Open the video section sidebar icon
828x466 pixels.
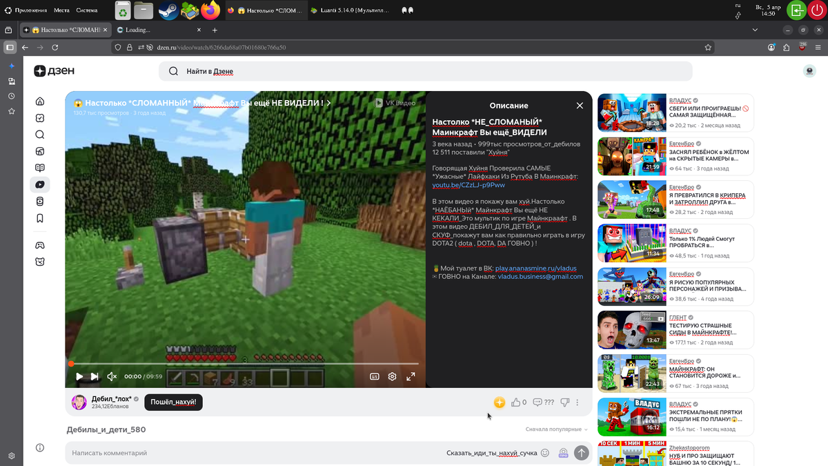40,184
